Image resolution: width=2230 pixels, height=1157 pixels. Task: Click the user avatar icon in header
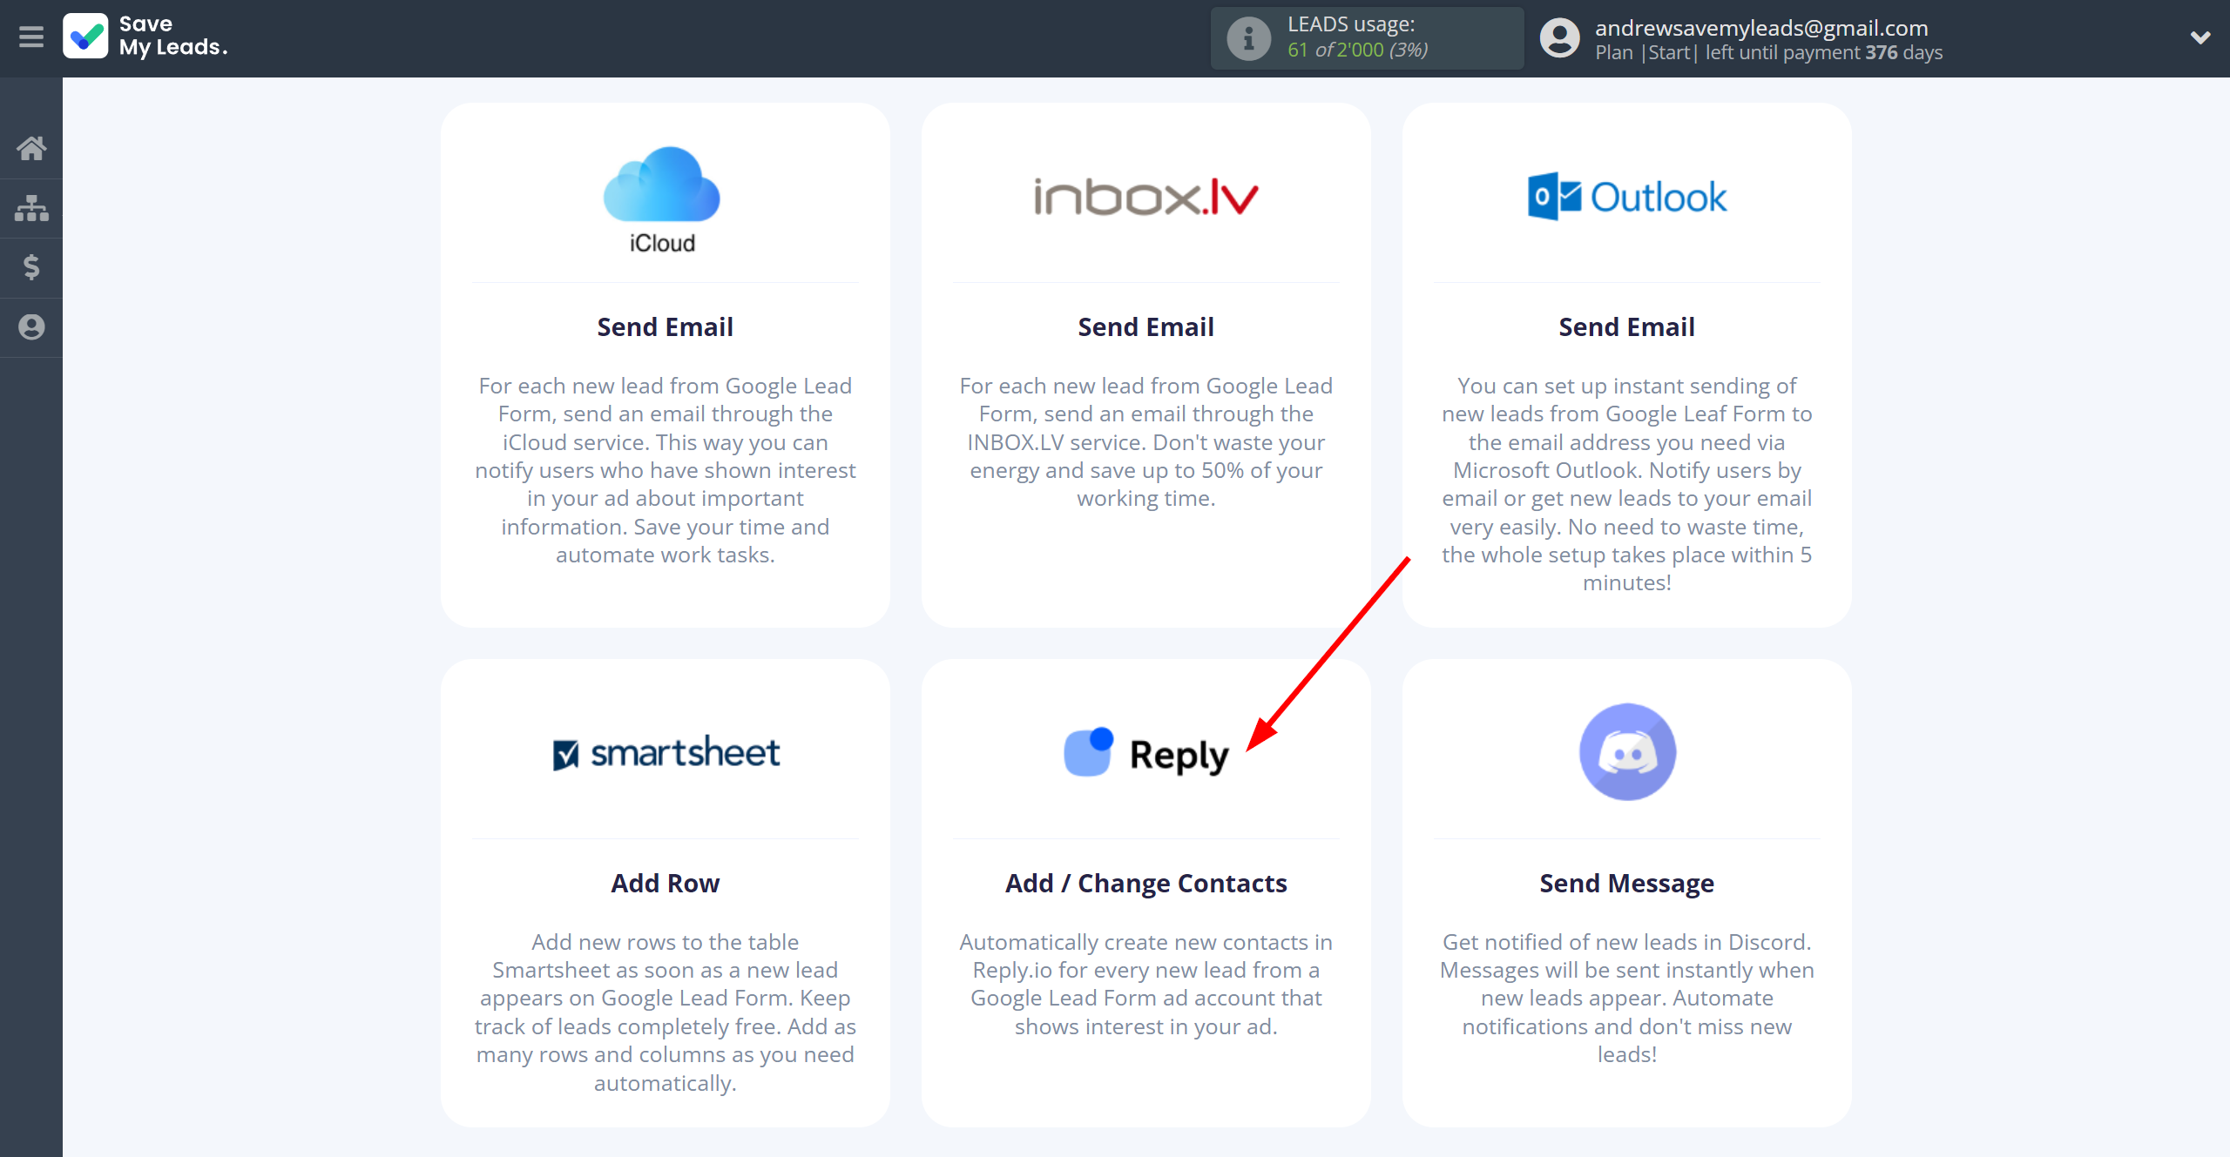[1559, 38]
